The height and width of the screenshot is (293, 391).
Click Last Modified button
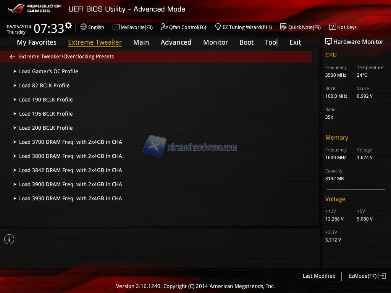[319, 276]
